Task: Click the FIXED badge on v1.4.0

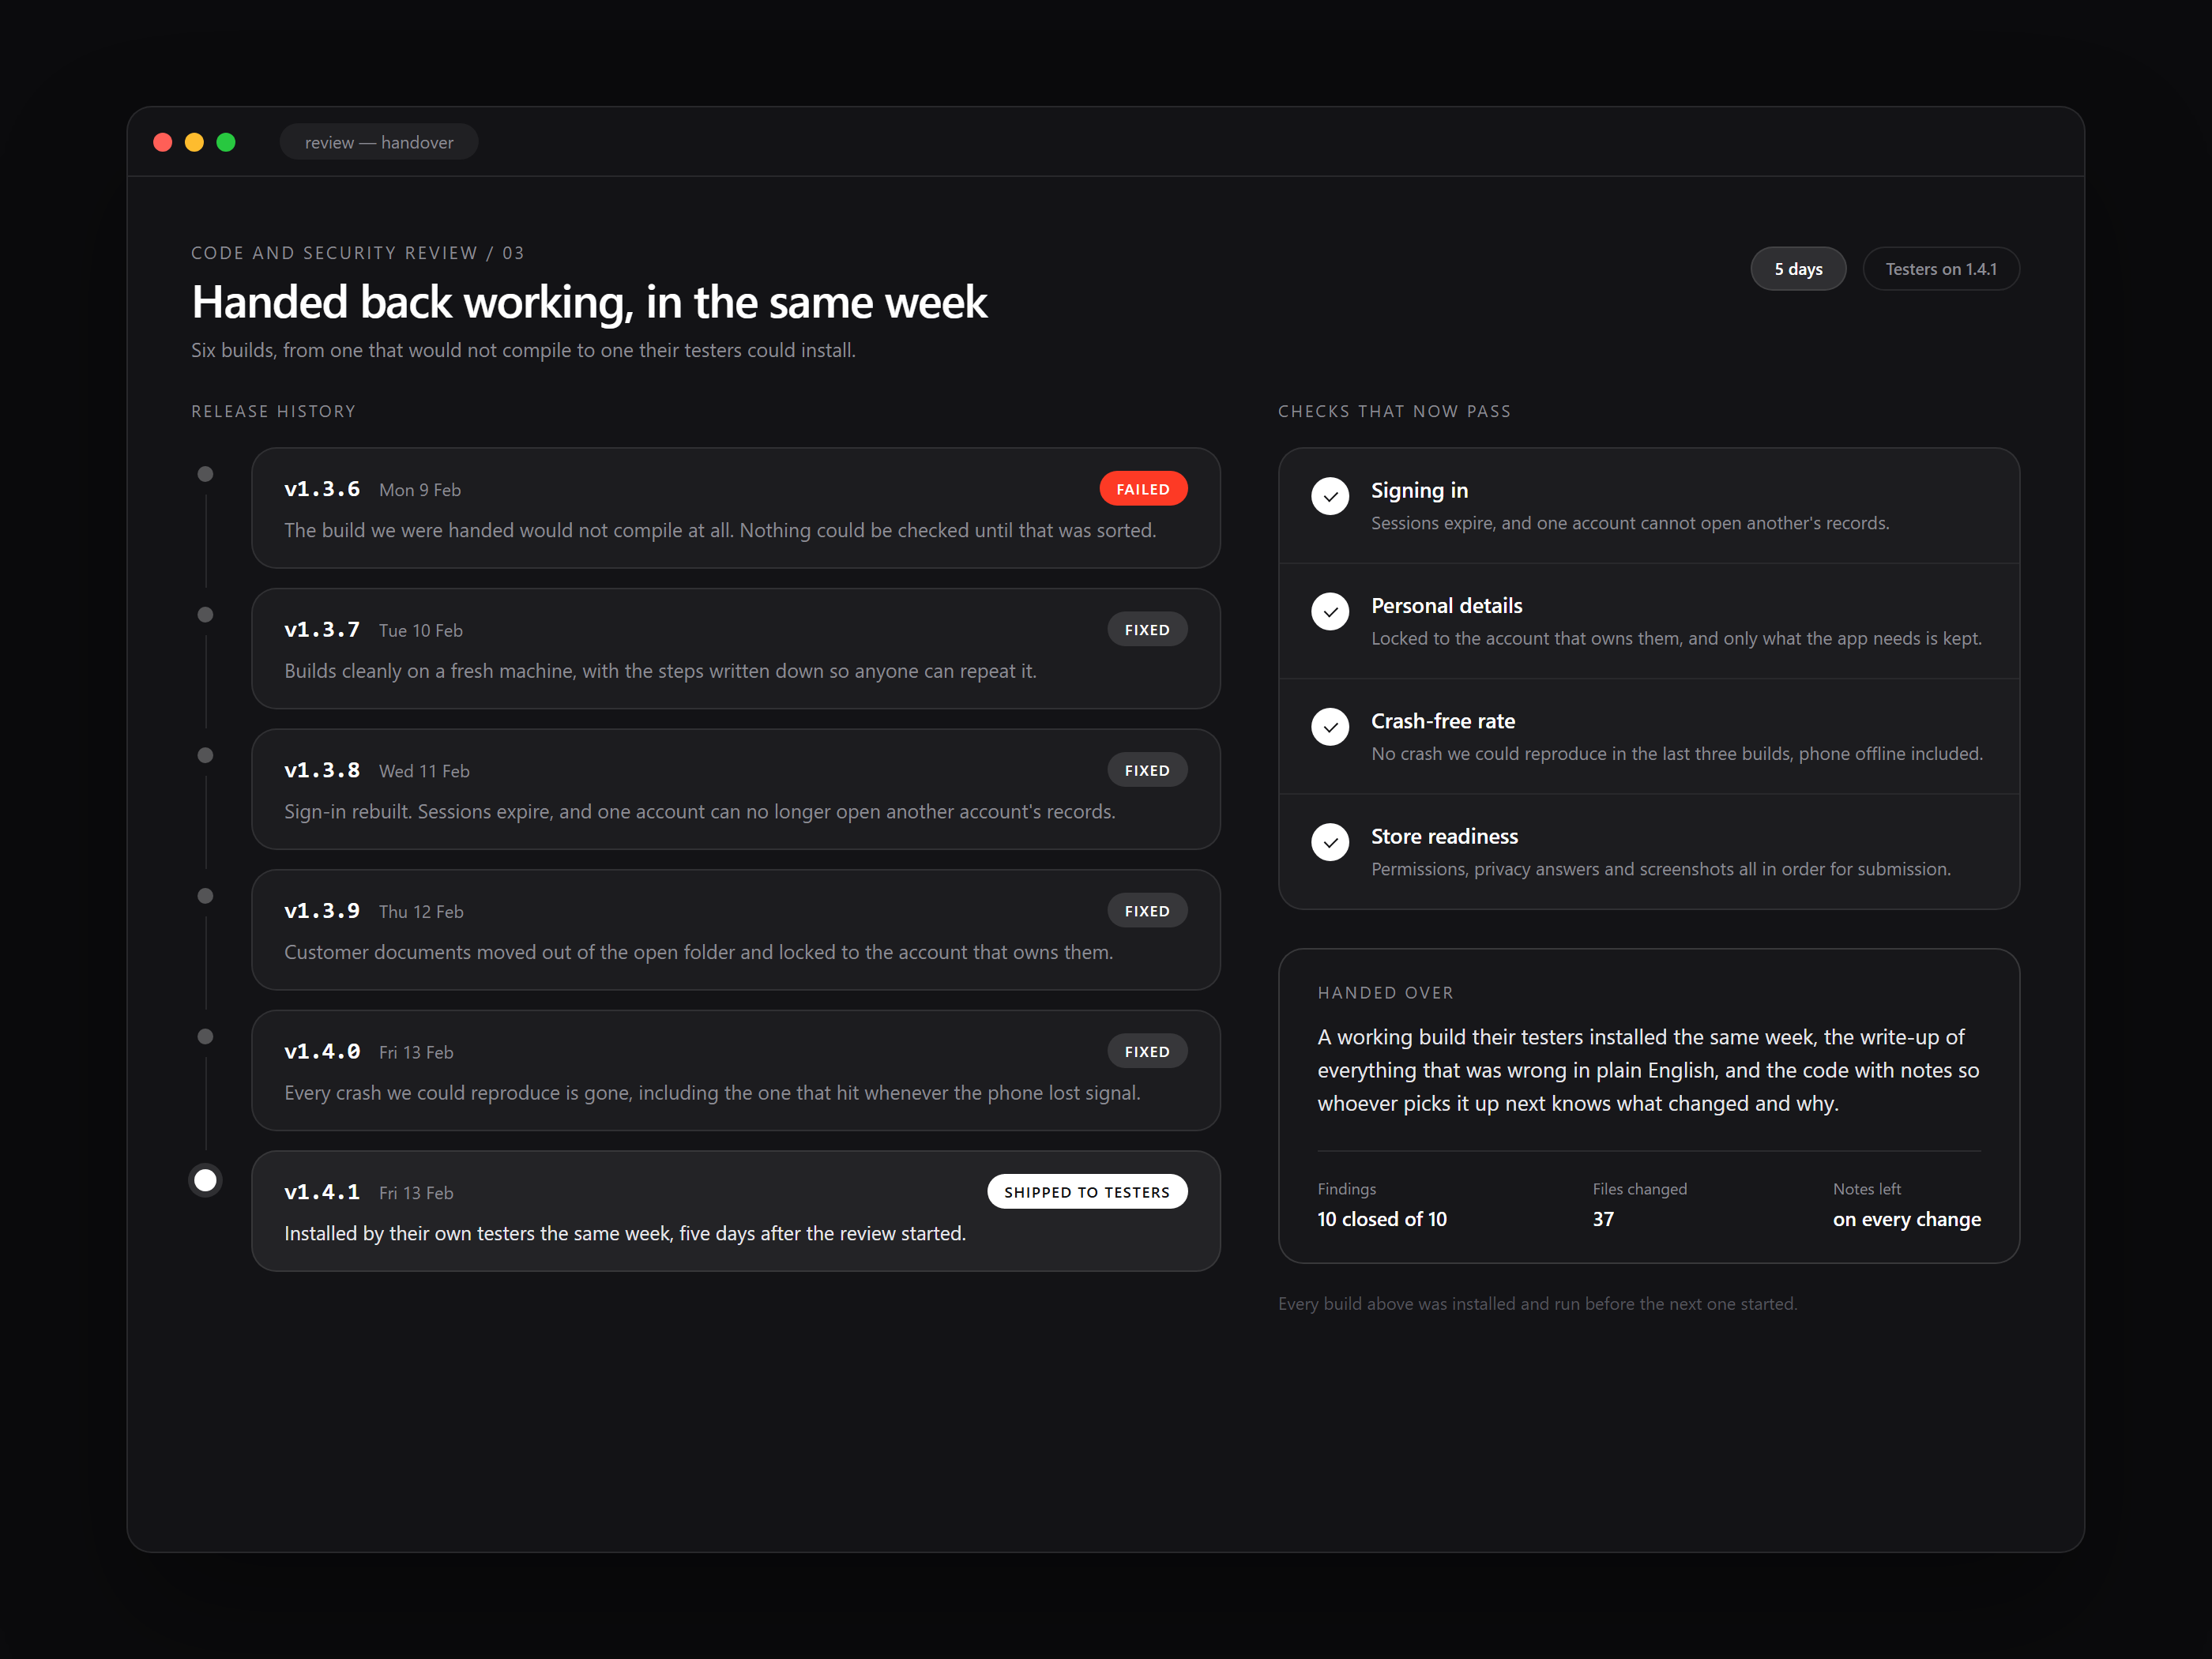Action: point(1147,1051)
